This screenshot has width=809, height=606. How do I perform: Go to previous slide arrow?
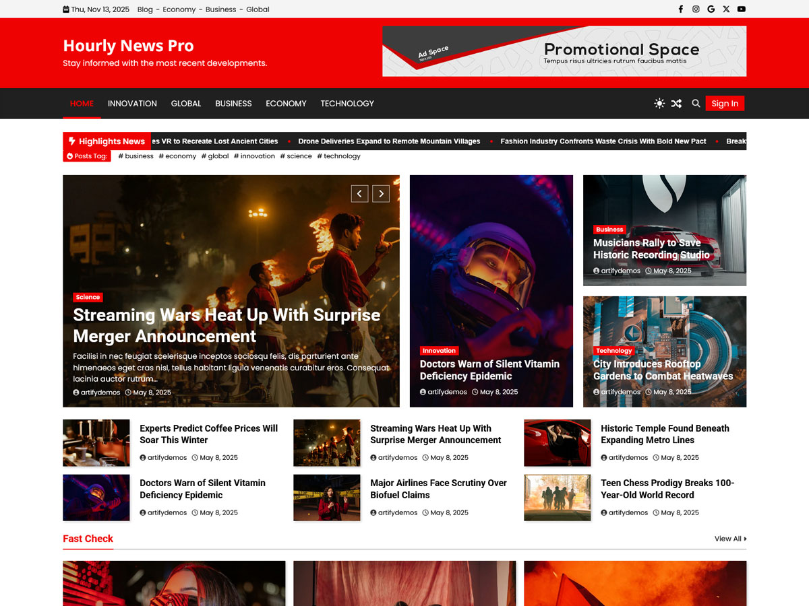(359, 194)
